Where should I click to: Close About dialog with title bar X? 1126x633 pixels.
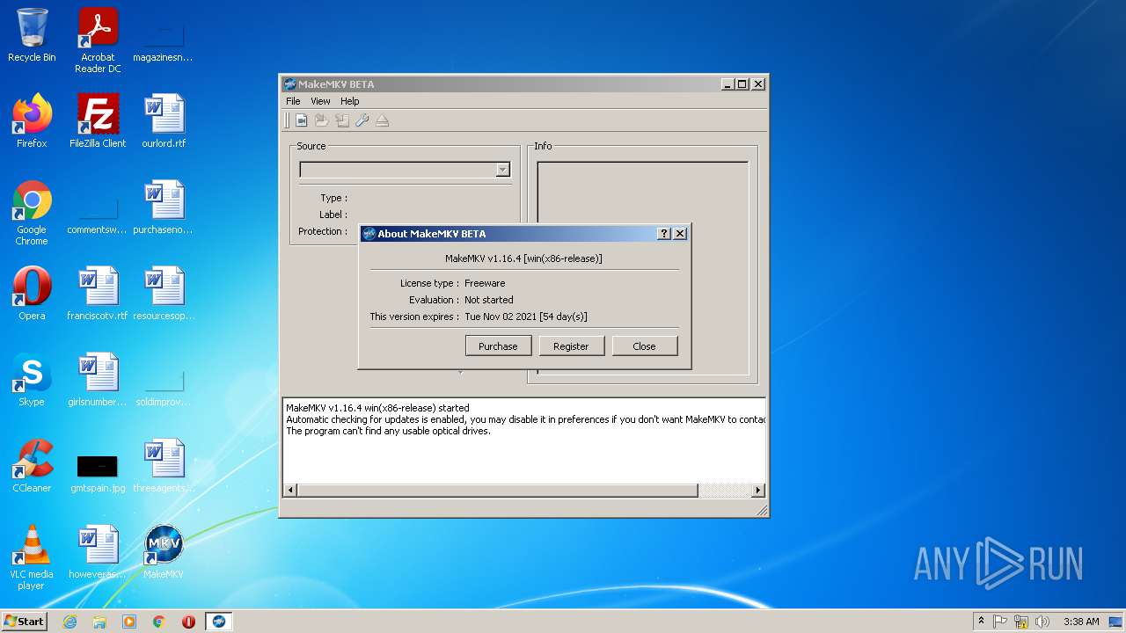click(680, 234)
